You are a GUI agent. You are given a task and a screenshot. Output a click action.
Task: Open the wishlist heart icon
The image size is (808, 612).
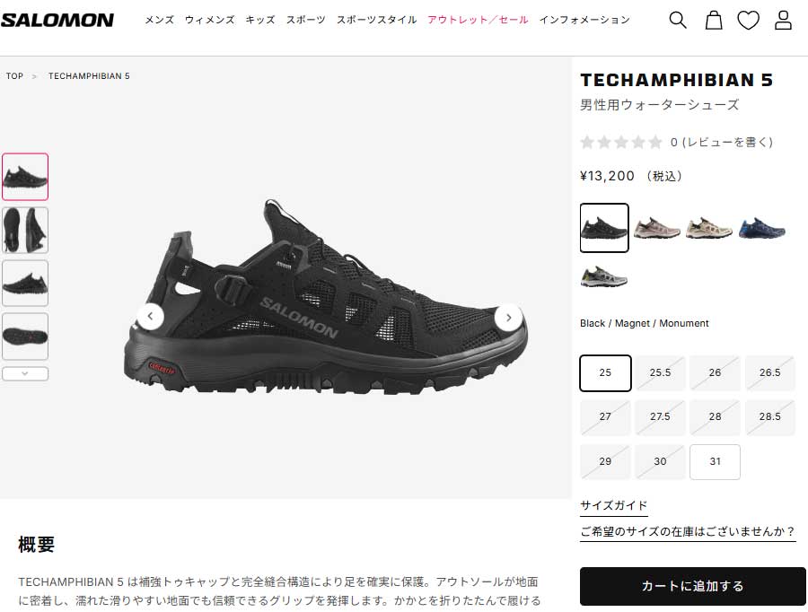(748, 21)
